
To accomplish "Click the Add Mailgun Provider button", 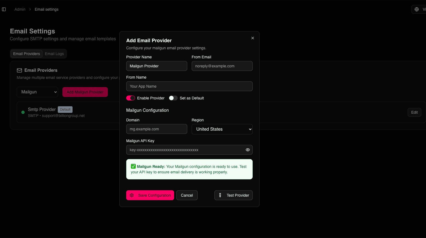I will [85, 92].
